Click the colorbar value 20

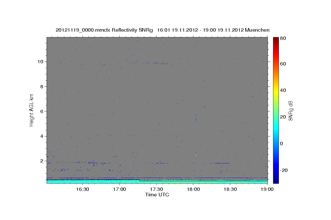click(x=283, y=117)
